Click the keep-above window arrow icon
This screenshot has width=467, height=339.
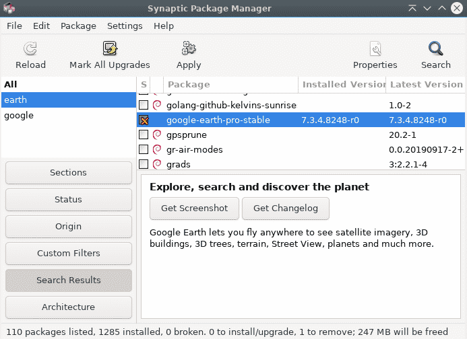tap(412, 8)
